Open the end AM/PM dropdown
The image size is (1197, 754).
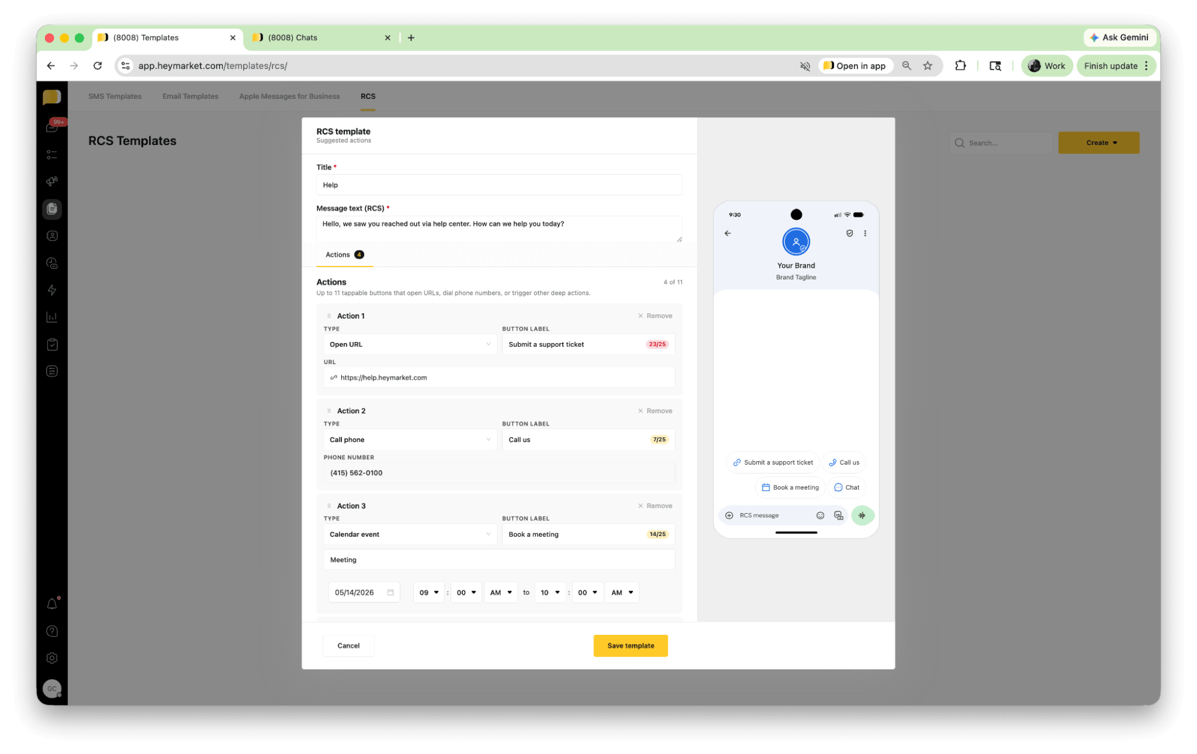pyautogui.click(x=622, y=592)
